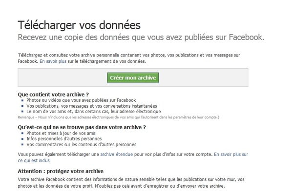Click the Infos personnelles d'autres personnes item
This screenshot has width=293, height=193.
64,139
